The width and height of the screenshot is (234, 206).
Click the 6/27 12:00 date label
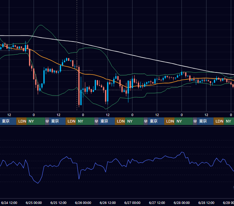157,203
